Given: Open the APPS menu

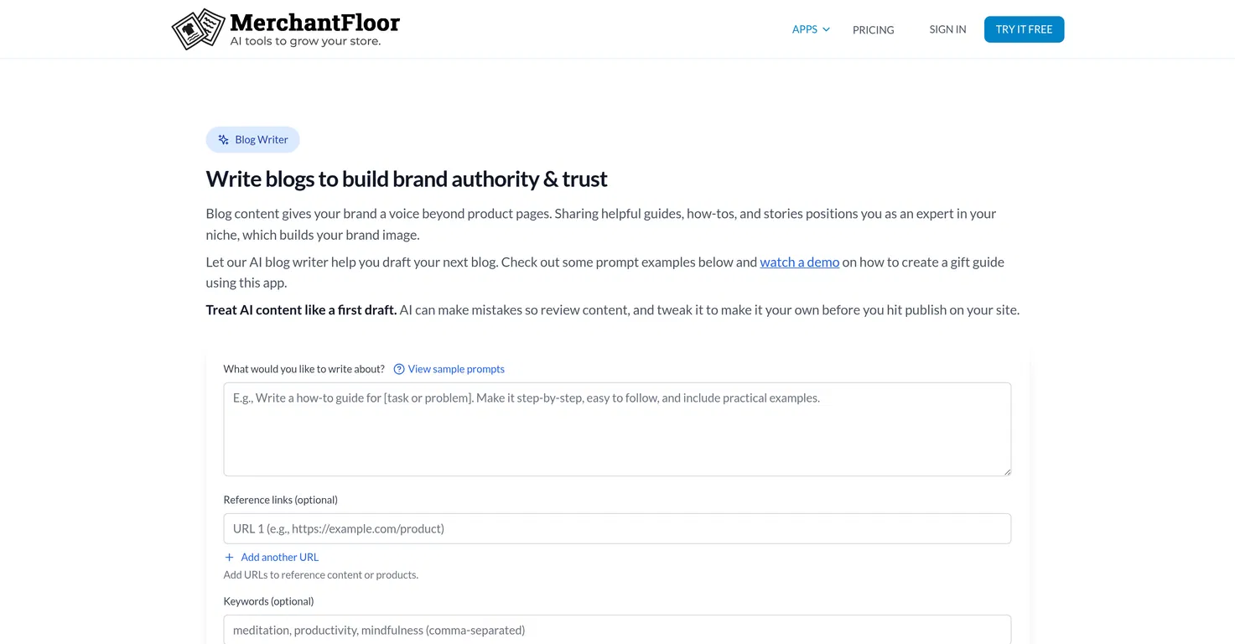Looking at the screenshot, I should coord(804,29).
